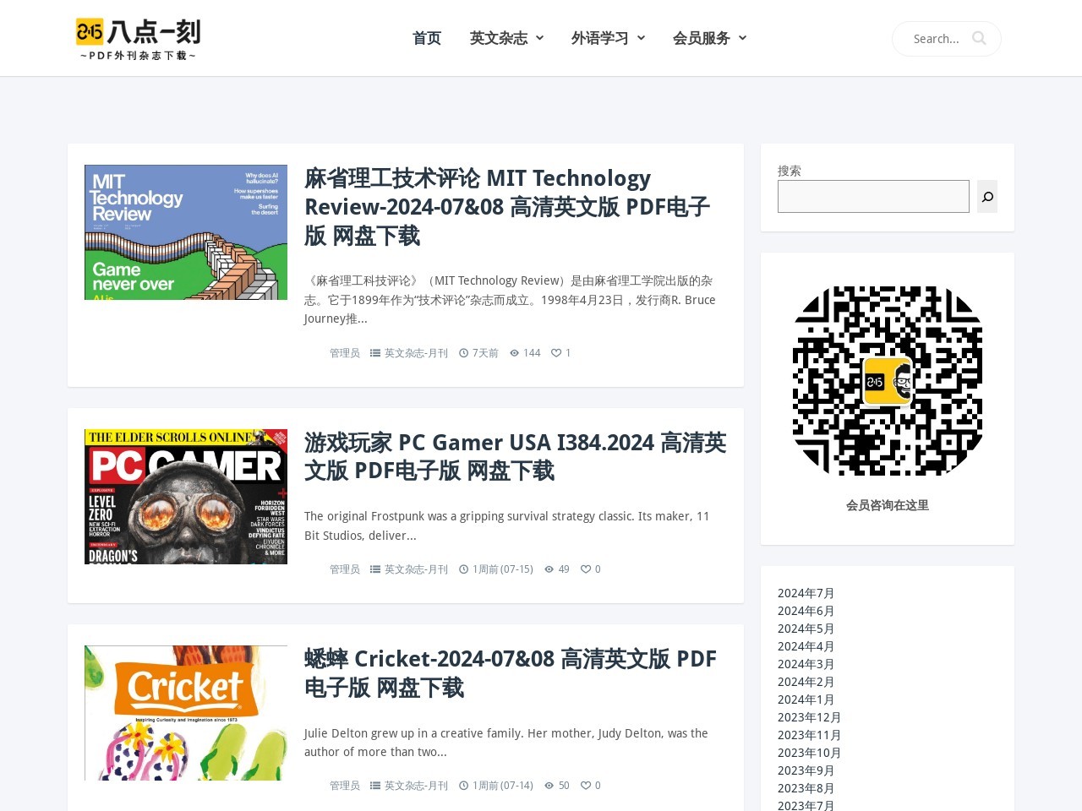The width and height of the screenshot is (1082, 811).
Task: Focus the sidebar 搜索 text box
Action: 873,197
